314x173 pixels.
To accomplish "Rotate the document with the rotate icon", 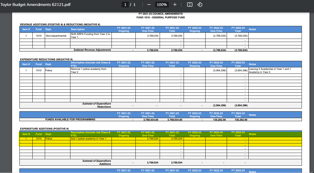I will [200, 5].
